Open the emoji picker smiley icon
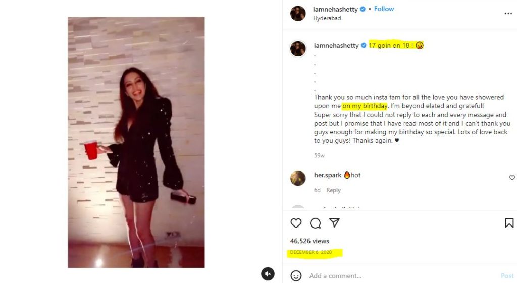The width and height of the screenshot is (517, 283). pyautogui.click(x=296, y=276)
